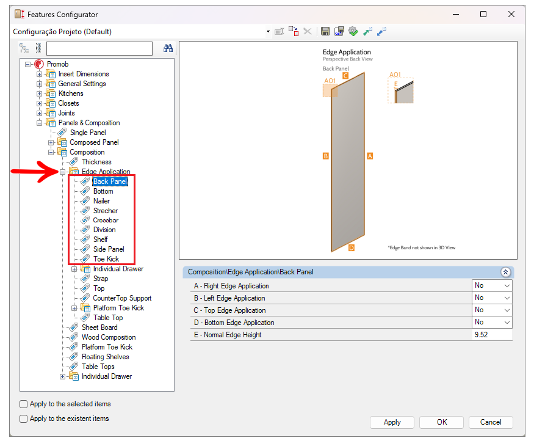Expand Platform Toe Kick folder under Edge Application
Image resolution: width=534 pixels, height=446 pixels.
pyautogui.click(x=74, y=309)
